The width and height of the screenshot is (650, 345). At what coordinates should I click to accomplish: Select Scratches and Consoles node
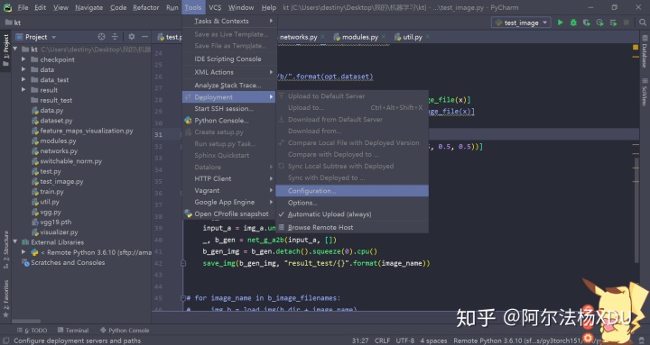tap(68, 262)
